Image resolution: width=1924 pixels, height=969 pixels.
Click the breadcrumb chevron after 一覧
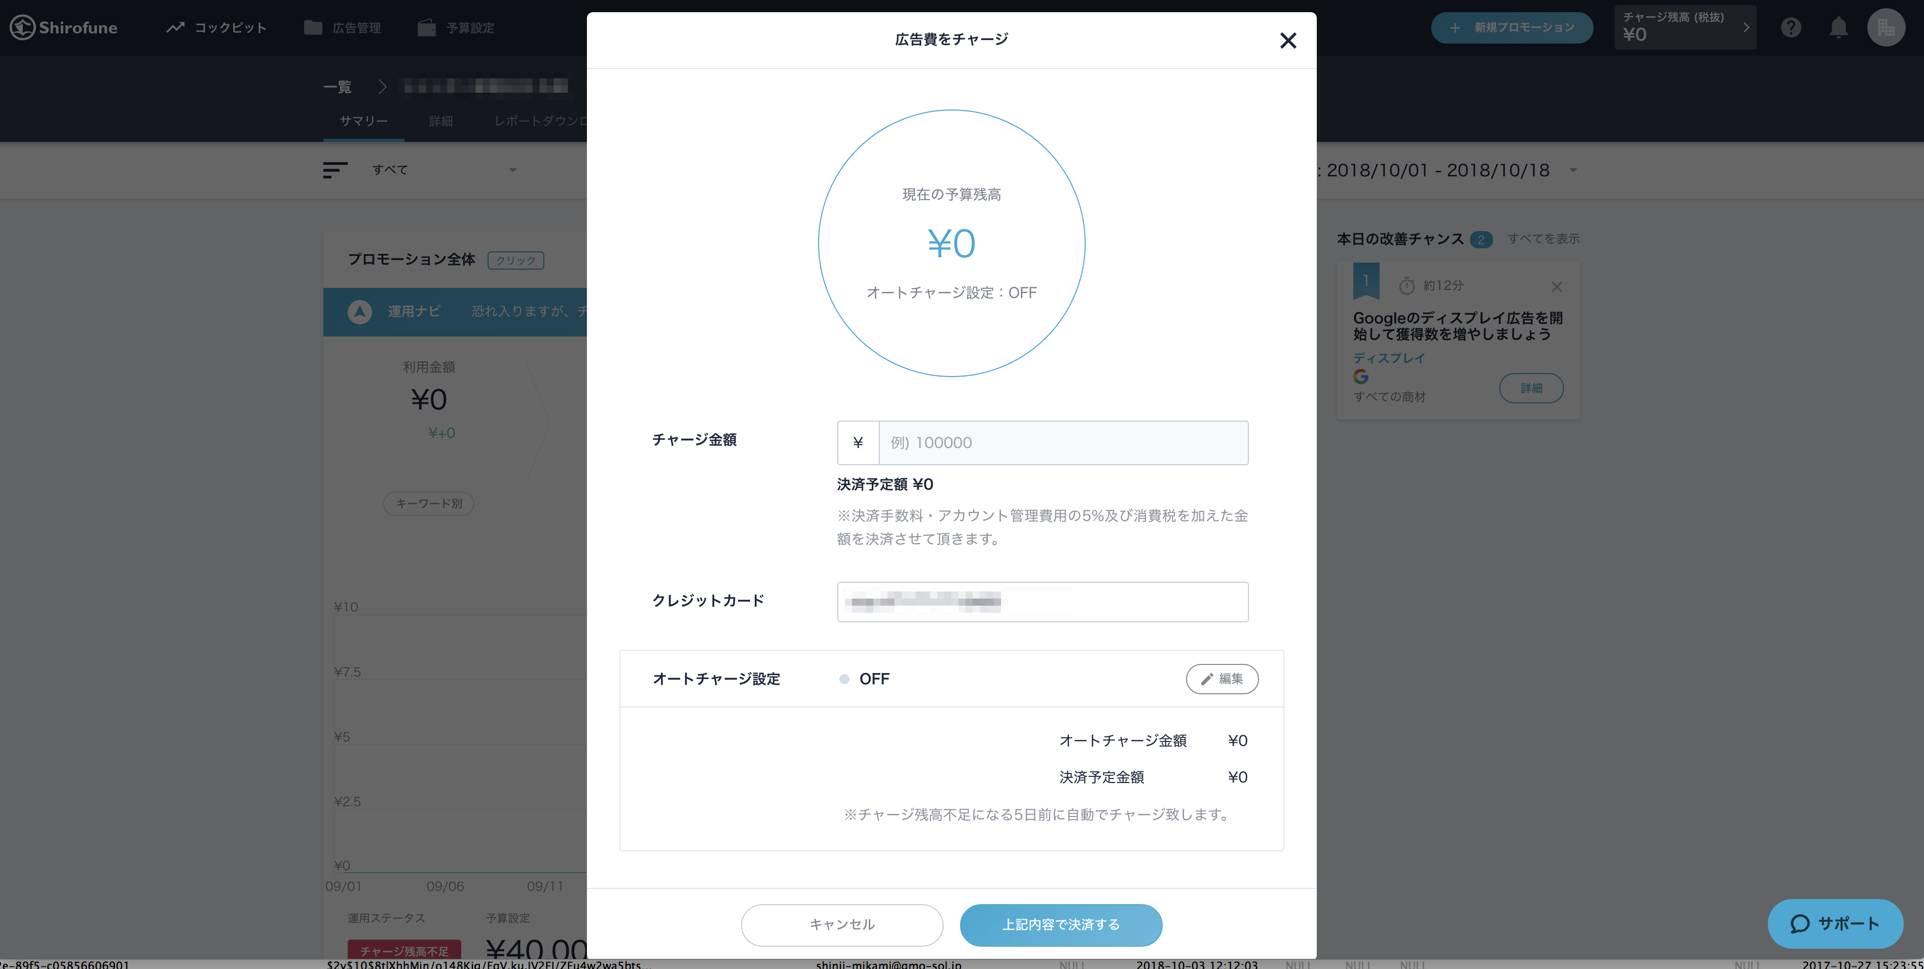click(382, 87)
